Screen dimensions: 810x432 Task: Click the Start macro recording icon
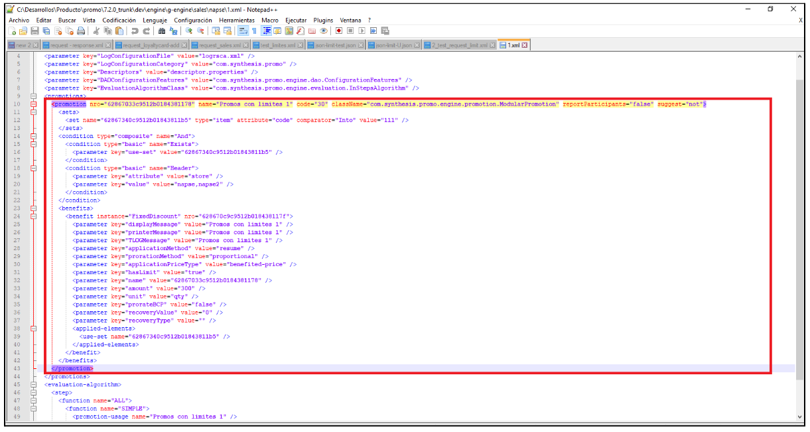(x=339, y=31)
